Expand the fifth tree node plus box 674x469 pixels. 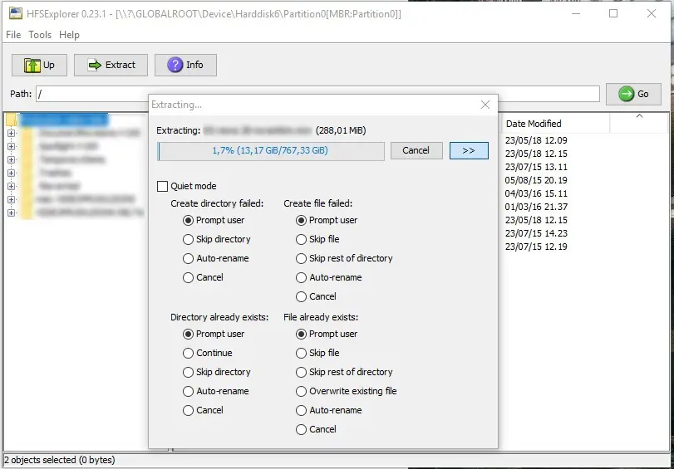[12, 187]
